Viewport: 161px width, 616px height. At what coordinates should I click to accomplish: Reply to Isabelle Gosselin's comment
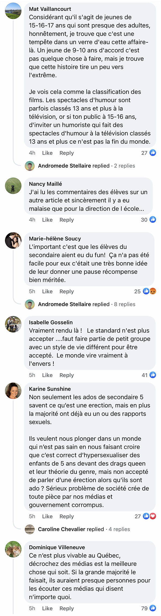[x=67, y=375]
